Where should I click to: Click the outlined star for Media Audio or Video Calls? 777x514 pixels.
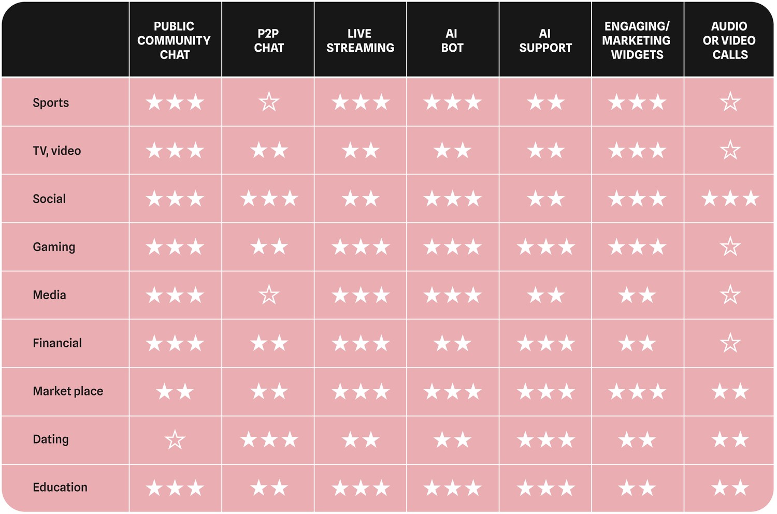coord(730,295)
